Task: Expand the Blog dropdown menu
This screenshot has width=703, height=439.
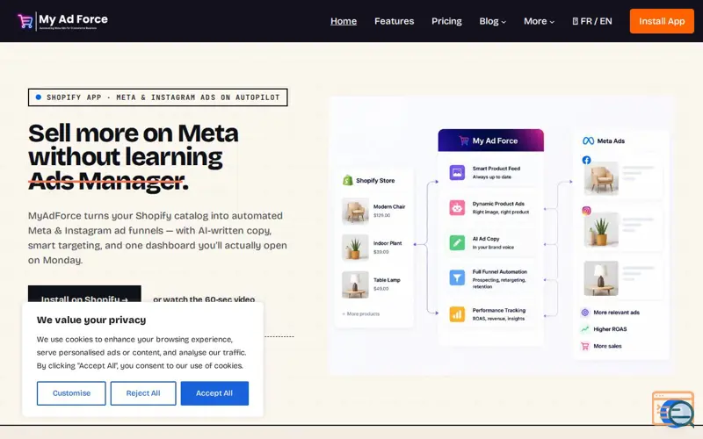Action: tap(492, 21)
